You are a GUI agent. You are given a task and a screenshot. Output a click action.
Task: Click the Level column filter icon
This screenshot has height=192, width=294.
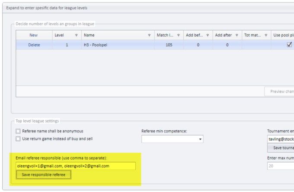point(77,35)
